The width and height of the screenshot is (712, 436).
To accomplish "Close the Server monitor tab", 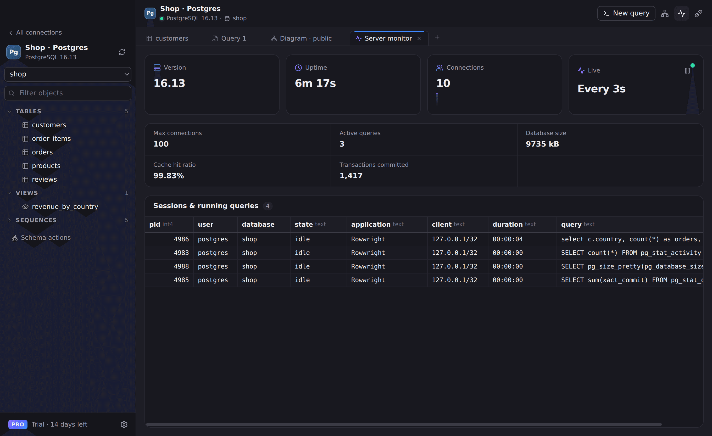I will [x=419, y=38].
